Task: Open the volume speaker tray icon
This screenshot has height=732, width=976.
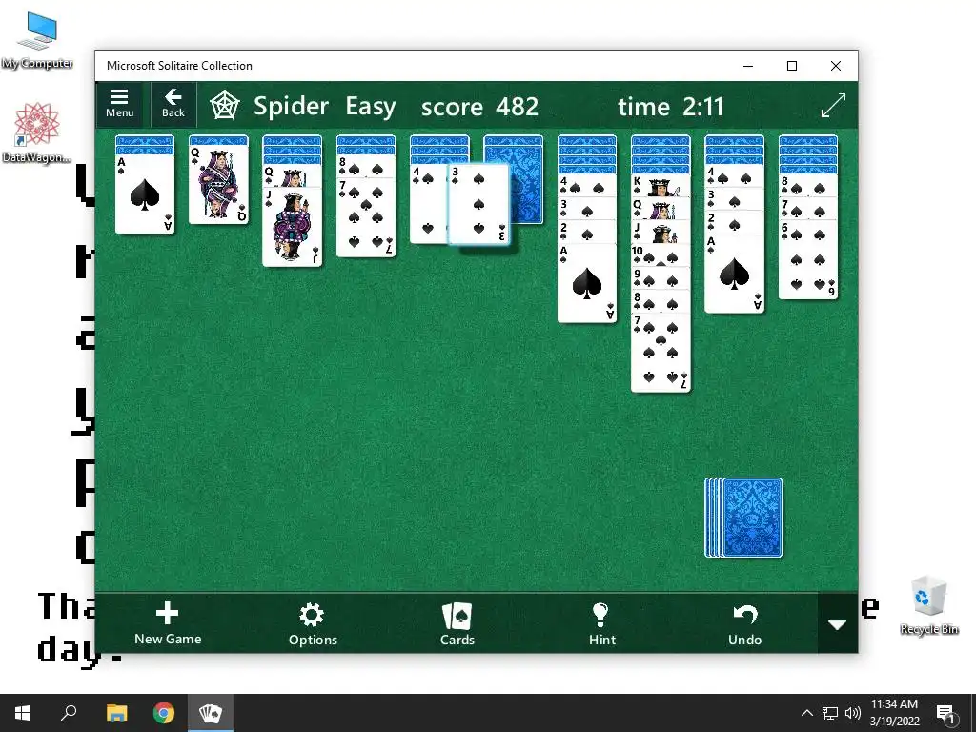Action: (x=853, y=713)
